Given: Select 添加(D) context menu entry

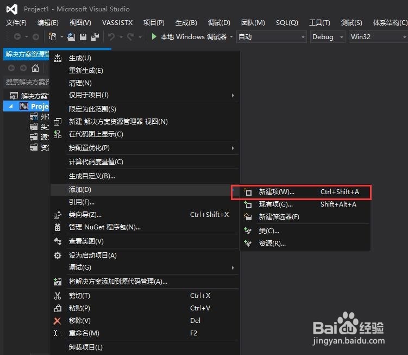Looking at the screenshot, I should click(145, 190).
